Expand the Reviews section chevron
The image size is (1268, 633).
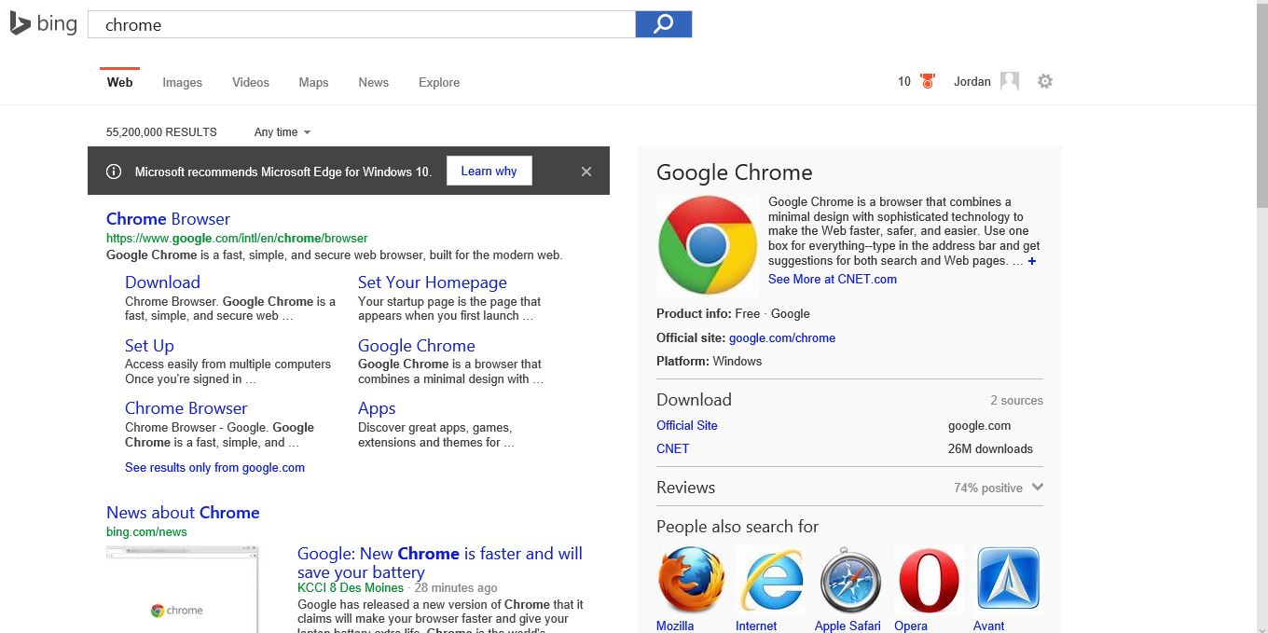pyautogui.click(x=1038, y=488)
